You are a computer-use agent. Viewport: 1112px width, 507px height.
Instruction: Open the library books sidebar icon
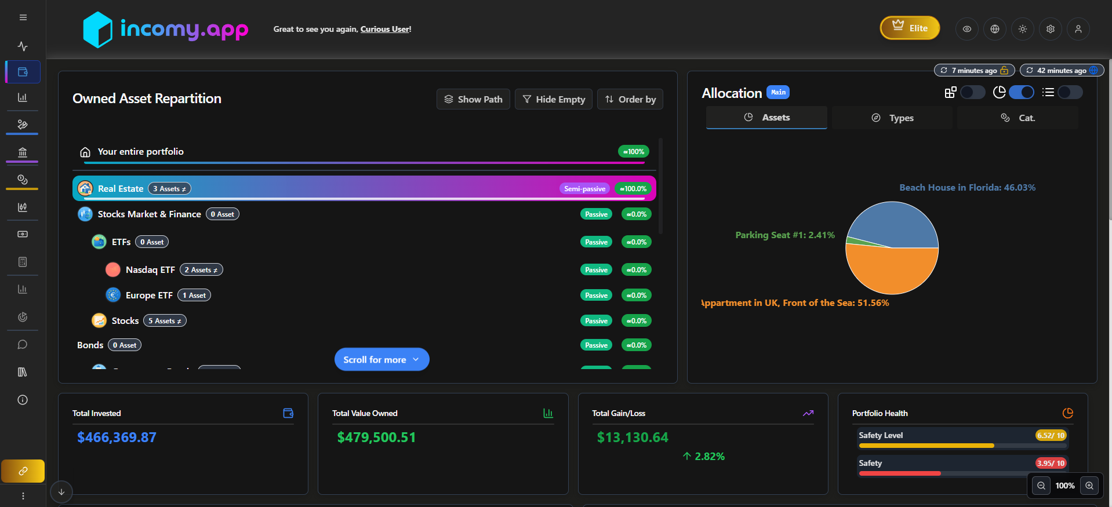[23, 372]
